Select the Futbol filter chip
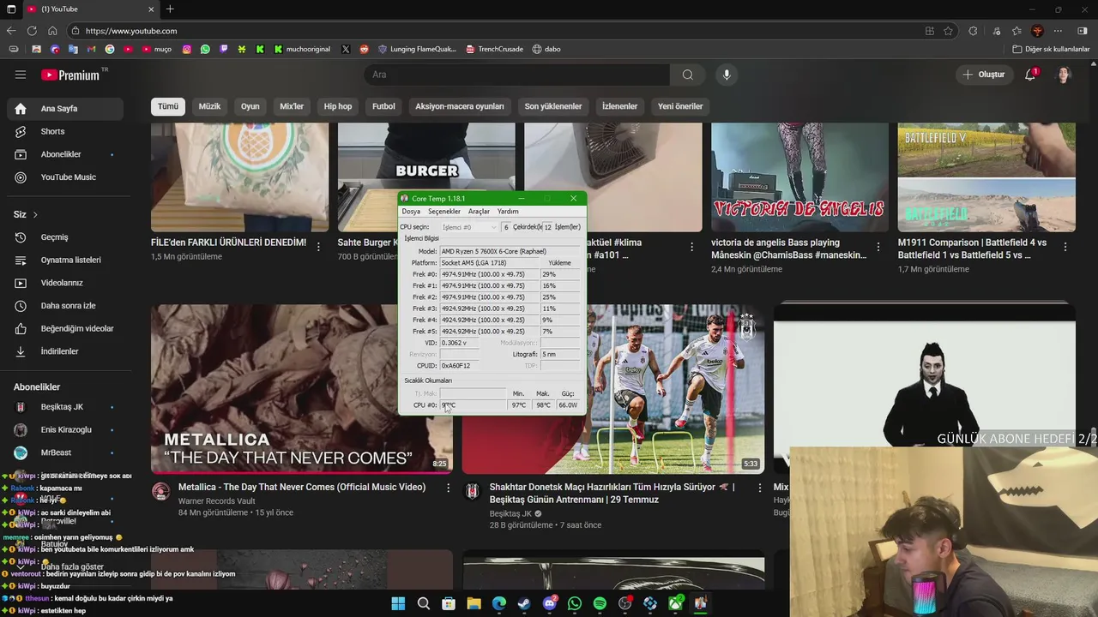This screenshot has width=1098, height=617. pyautogui.click(x=383, y=106)
